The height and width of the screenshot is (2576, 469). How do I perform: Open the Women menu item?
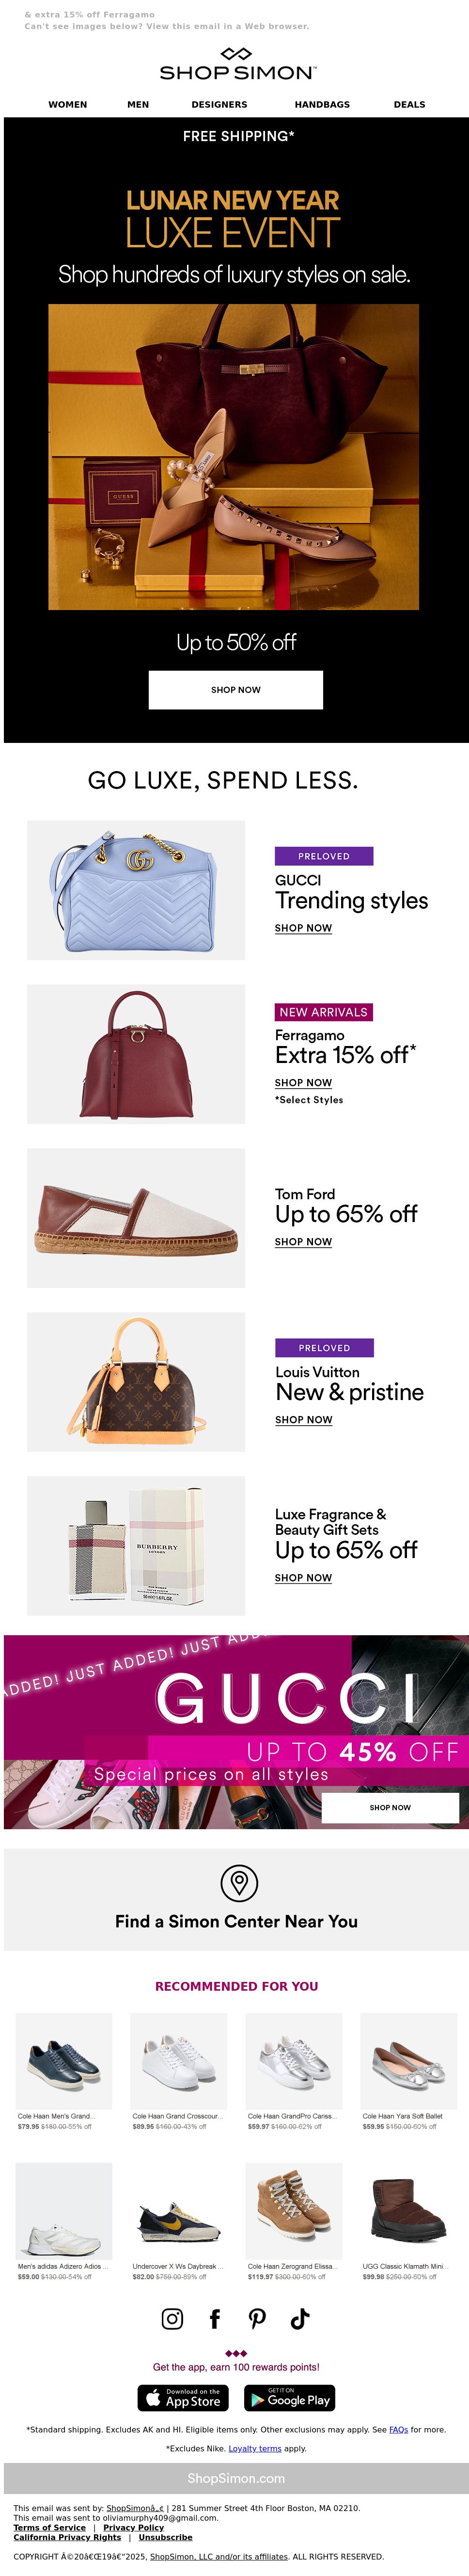pyautogui.click(x=68, y=104)
